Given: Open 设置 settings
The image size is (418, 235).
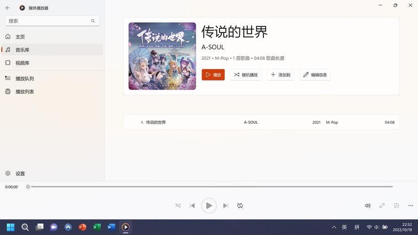Looking at the screenshot, I should click(x=52, y=173).
